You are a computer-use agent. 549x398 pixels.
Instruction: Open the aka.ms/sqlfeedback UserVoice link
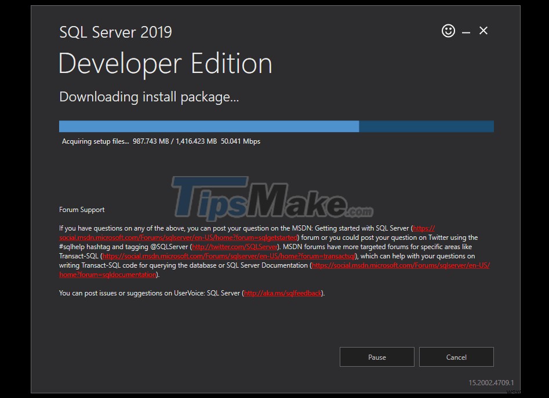[282, 293]
